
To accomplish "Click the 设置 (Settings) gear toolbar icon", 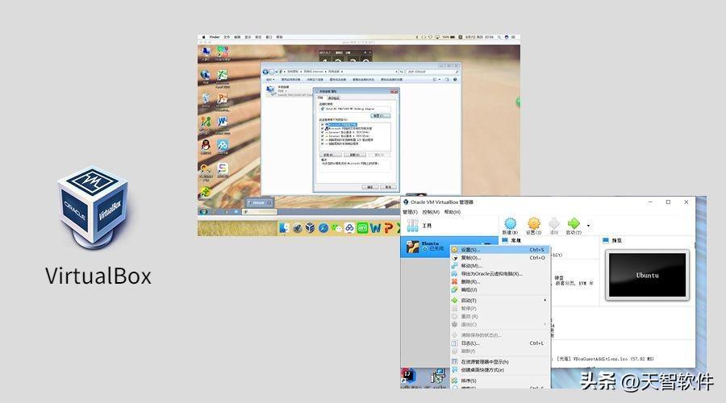I will (x=533, y=226).
